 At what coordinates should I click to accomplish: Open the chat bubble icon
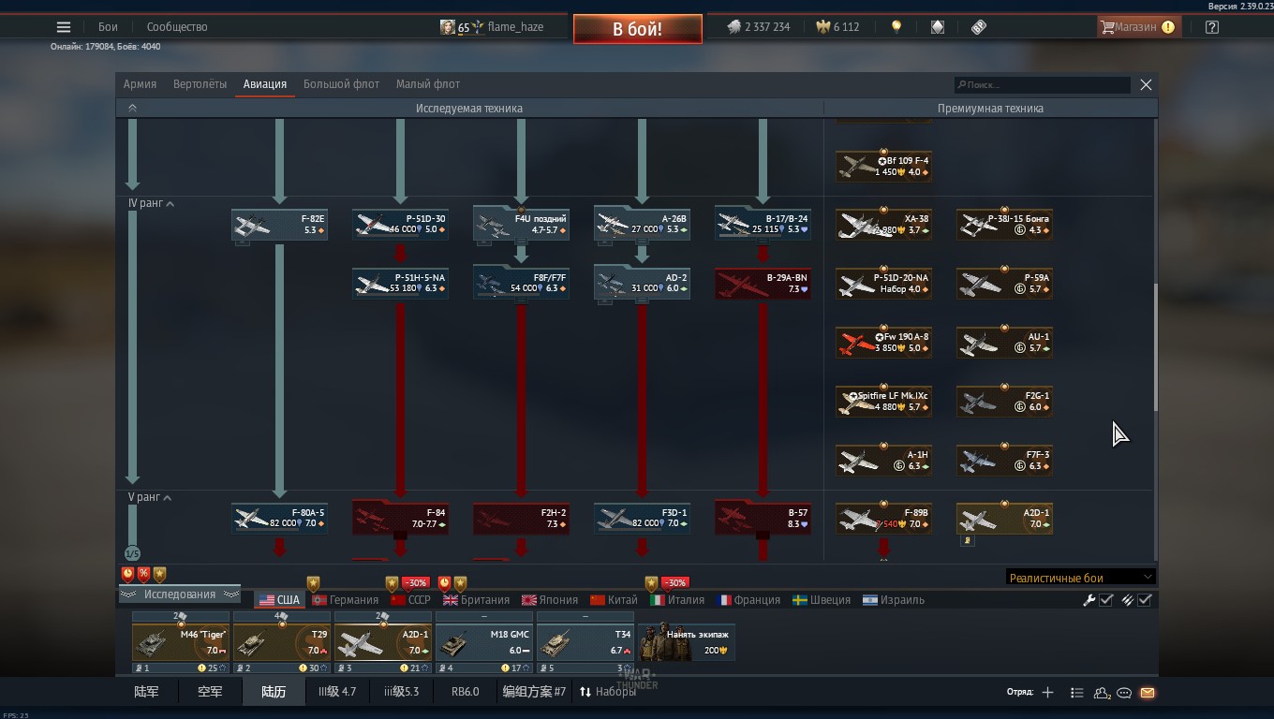pyautogui.click(x=1124, y=693)
